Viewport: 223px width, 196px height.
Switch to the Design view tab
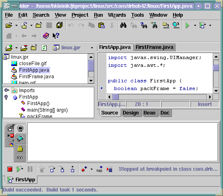pyautogui.click(x=131, y=113)
